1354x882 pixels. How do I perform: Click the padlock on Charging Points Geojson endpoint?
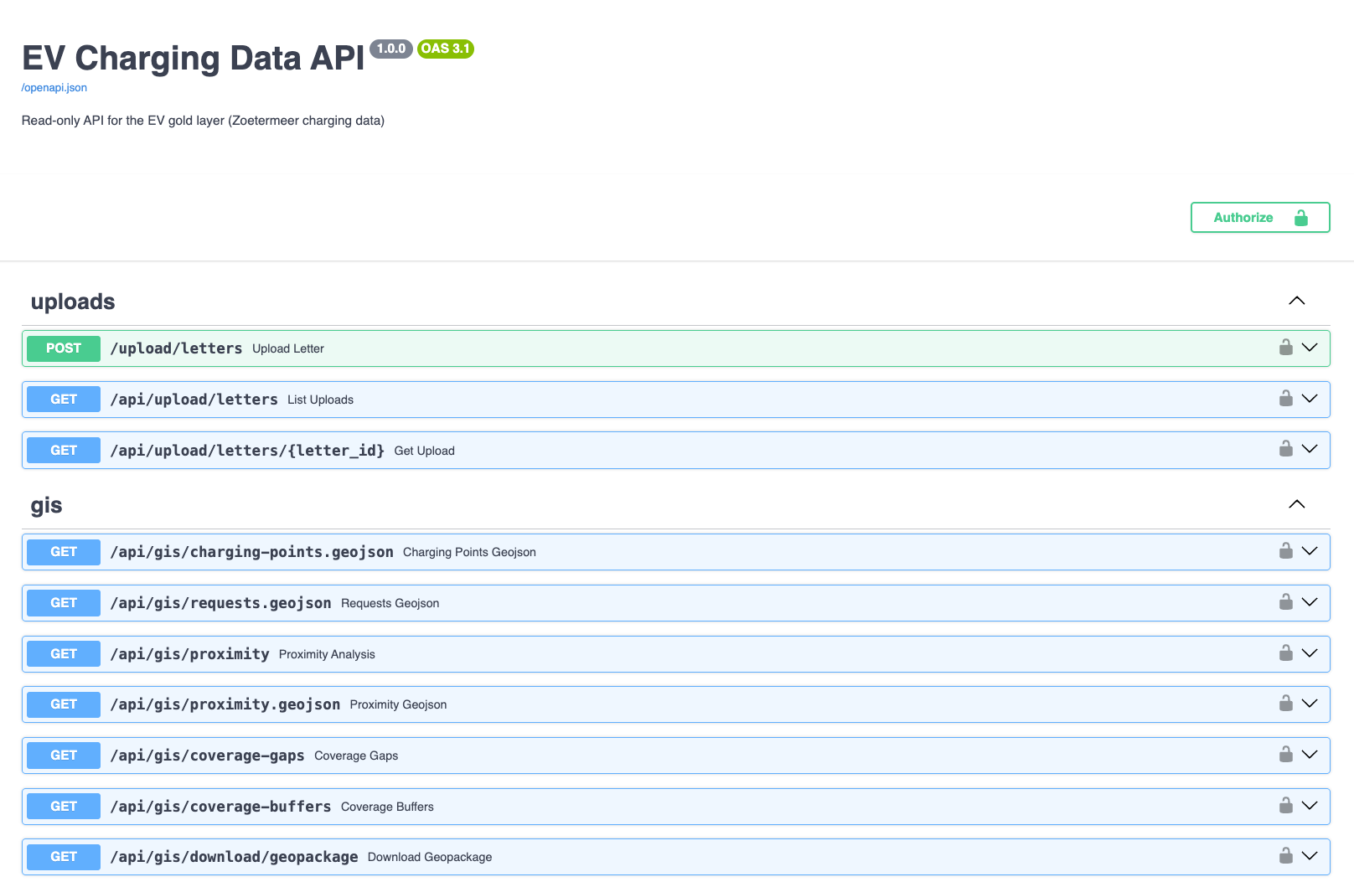tap(1284, 550)
